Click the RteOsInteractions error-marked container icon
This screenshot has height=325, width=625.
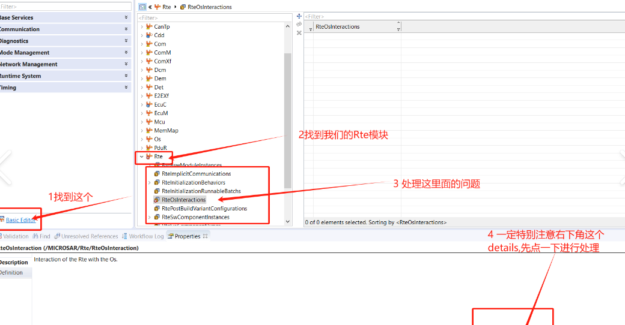[x=157, y=200]
